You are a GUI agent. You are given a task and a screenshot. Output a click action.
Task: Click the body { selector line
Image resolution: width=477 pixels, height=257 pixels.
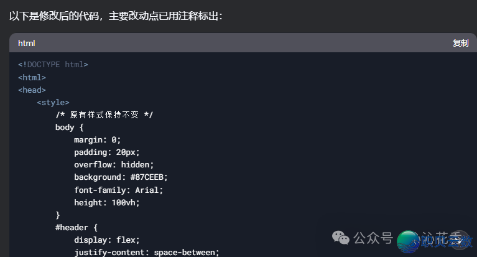click(70, 128)
